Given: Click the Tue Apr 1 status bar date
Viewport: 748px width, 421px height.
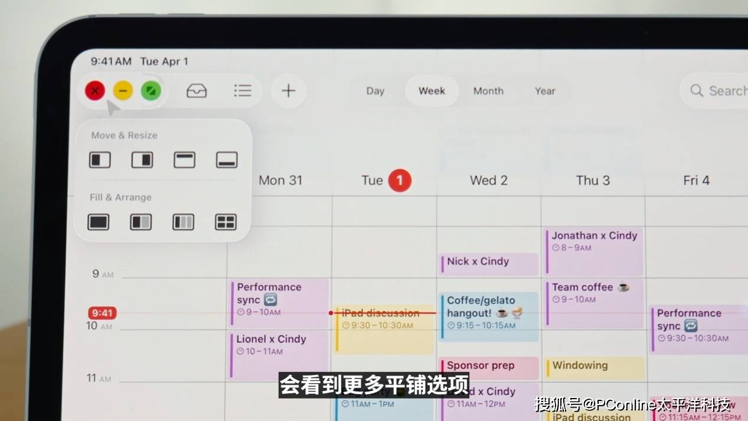Looking at the screenshot, I should pyautogui.click(x=164, y=61).
